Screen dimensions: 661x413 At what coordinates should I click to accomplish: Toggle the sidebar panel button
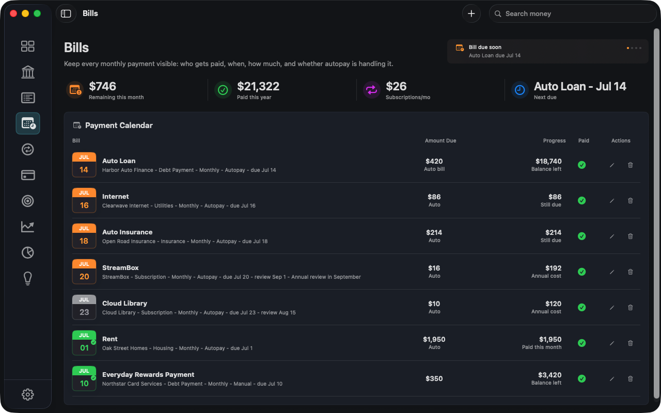[x=66, y=14]
